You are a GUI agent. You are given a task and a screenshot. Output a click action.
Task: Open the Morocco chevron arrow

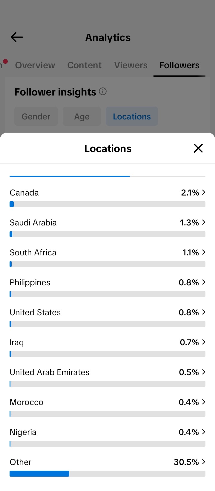click(x=204, y=402)
